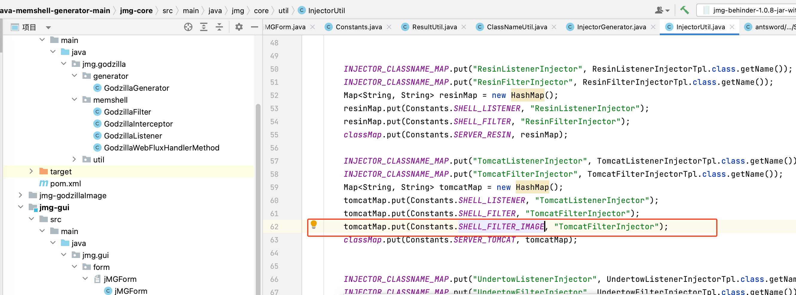Click highlighted HashMap on line 59
796x295 pixels.
532,187
